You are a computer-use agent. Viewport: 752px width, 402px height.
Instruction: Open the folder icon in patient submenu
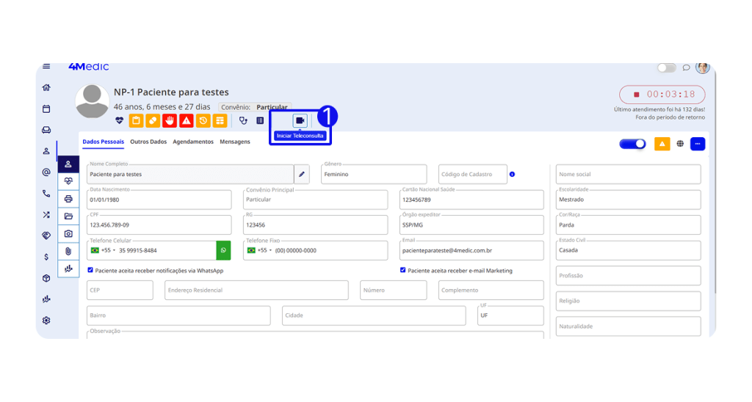(68, 216)
